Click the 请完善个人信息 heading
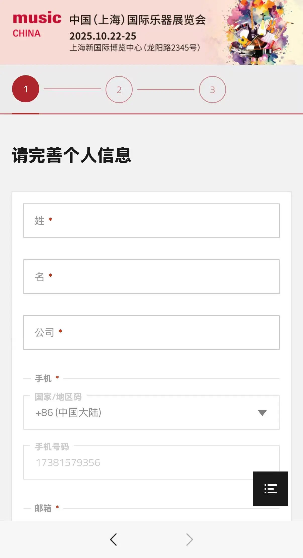Image resolution: width=303 pixels, height=558 pixels. pos(72,155)
